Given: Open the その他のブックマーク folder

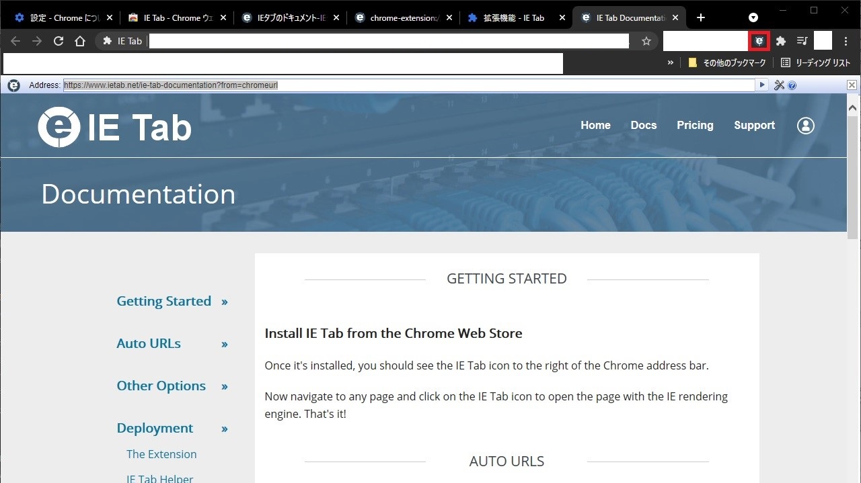Looking at the screenshot, I should (727, 62).
